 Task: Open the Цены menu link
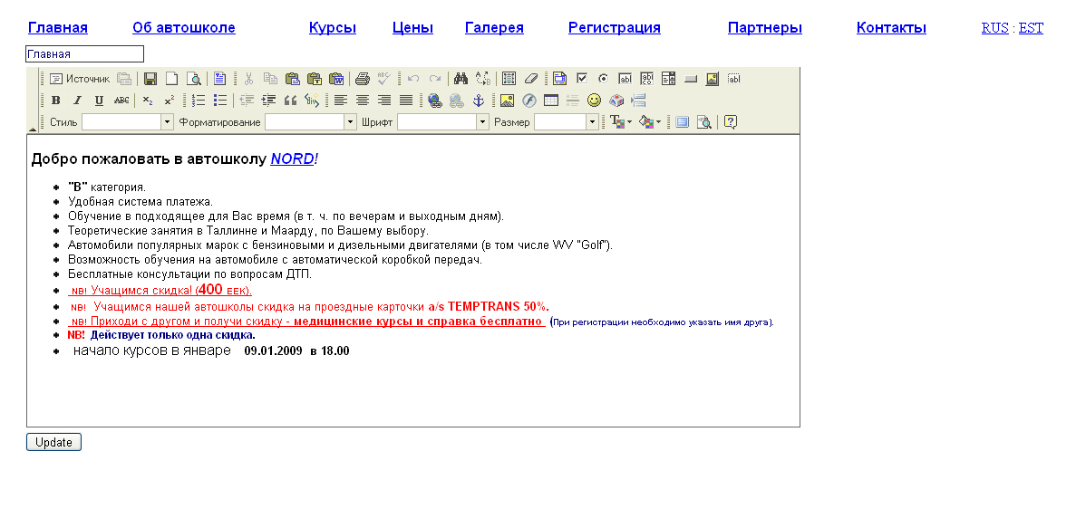tap(412, 28)
